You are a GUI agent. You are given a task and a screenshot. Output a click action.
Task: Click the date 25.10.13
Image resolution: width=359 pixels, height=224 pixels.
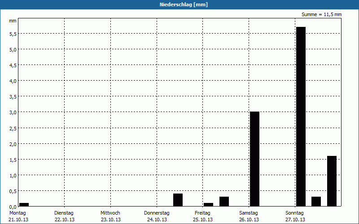click(x=203, y=220)
